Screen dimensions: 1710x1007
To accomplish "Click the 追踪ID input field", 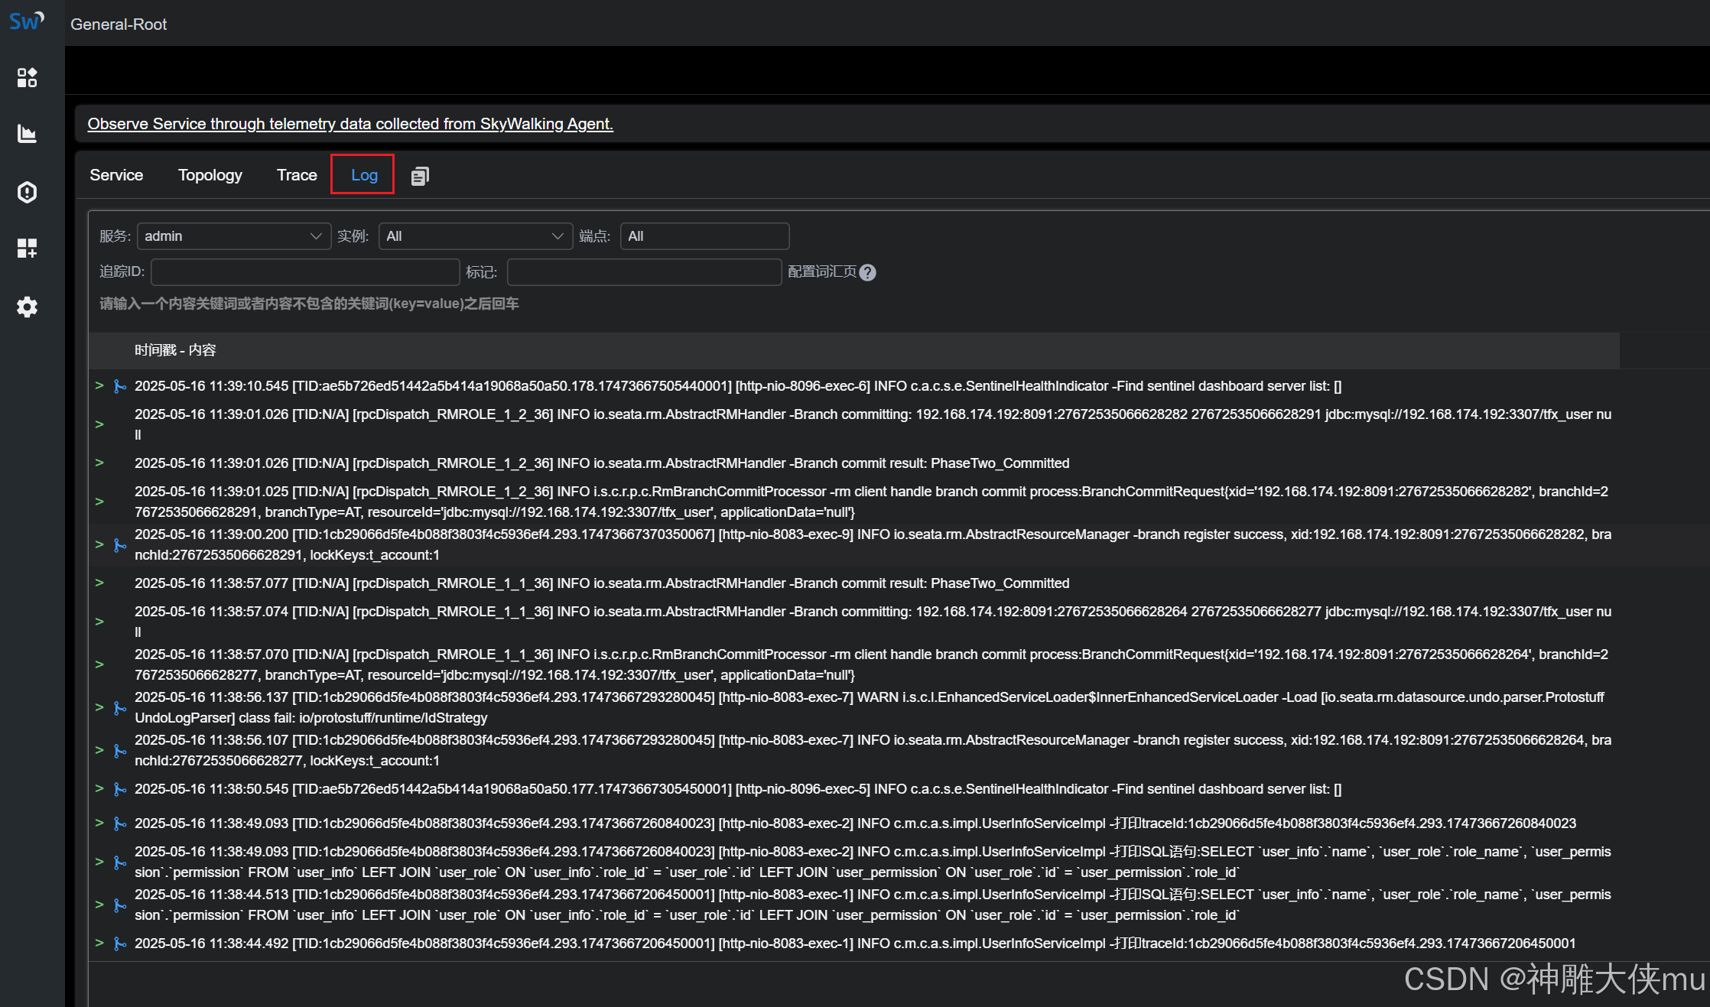I will coord(305,272).
